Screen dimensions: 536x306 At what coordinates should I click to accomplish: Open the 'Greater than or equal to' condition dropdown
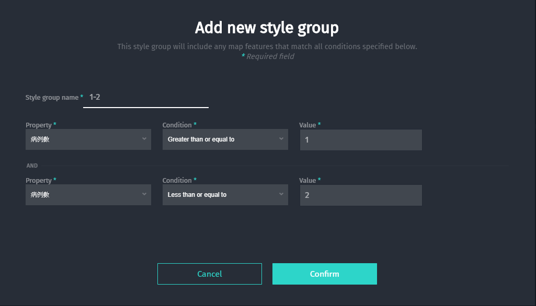[225, 139]
